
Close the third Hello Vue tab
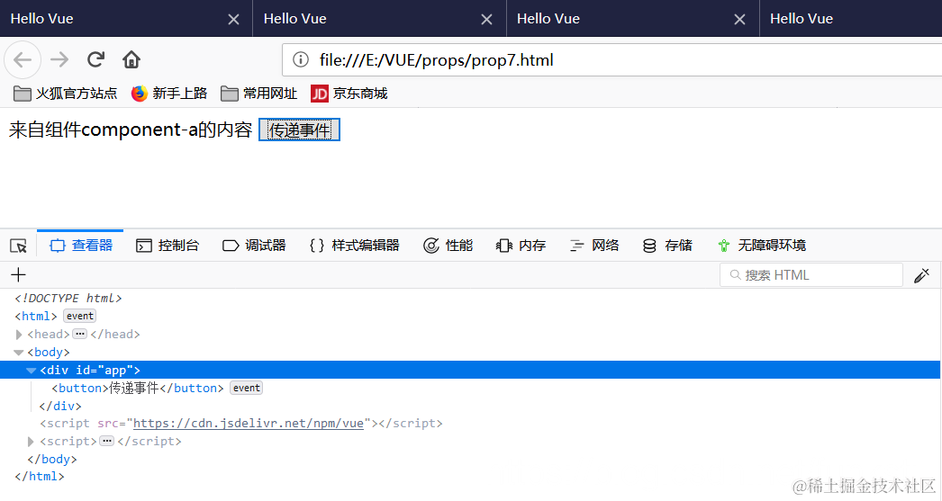coord(739,19)
